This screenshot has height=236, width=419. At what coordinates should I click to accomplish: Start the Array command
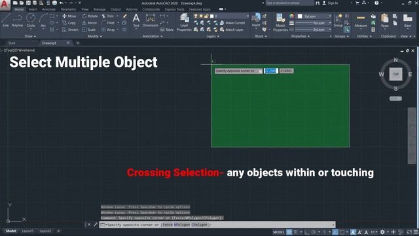(x=108, y=29)
